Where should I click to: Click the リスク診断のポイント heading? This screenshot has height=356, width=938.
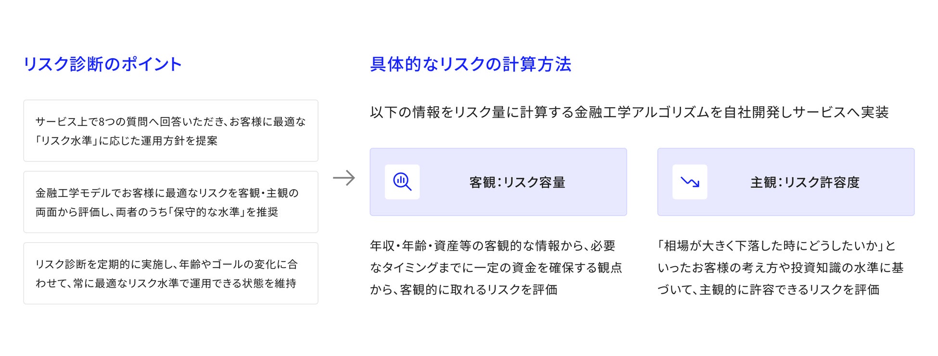point(102,64)
